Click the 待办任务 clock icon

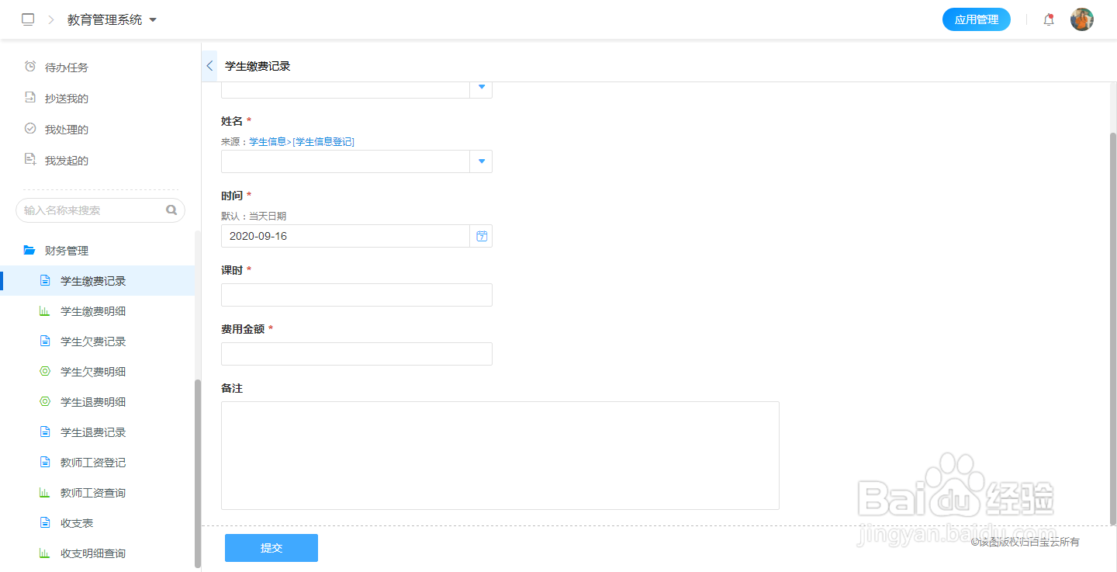pos(30,67)
